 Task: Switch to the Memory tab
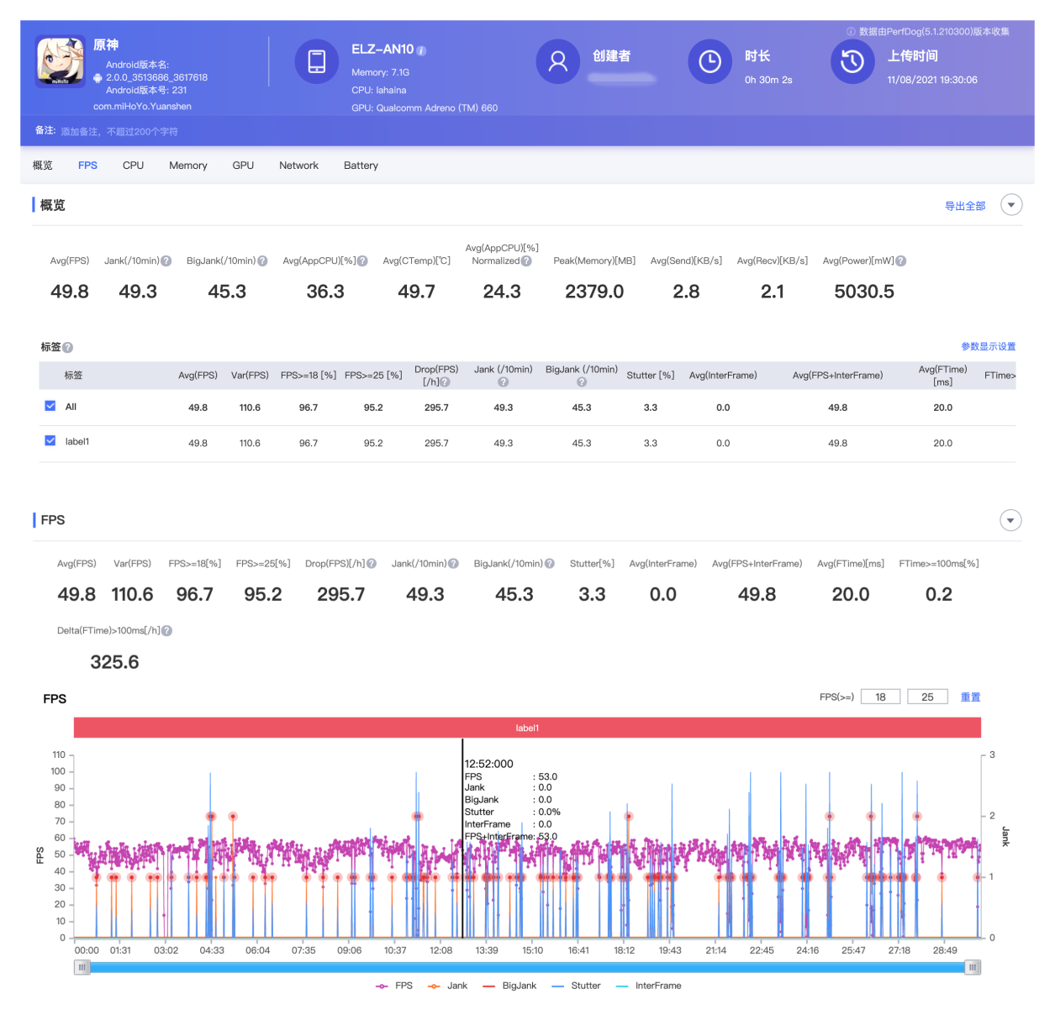tap(187, 166)
